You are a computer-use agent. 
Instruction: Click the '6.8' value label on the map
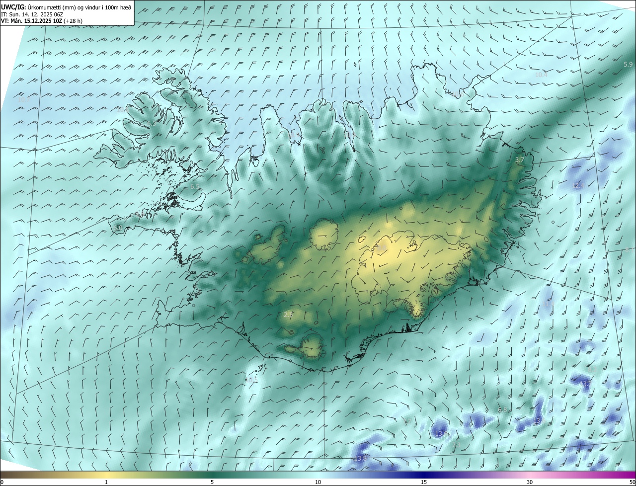coord(502,410)
